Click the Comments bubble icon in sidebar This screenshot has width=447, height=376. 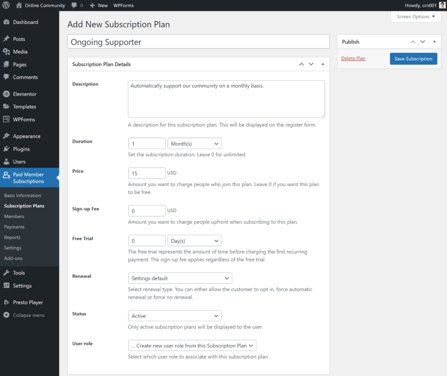point(6,77)
